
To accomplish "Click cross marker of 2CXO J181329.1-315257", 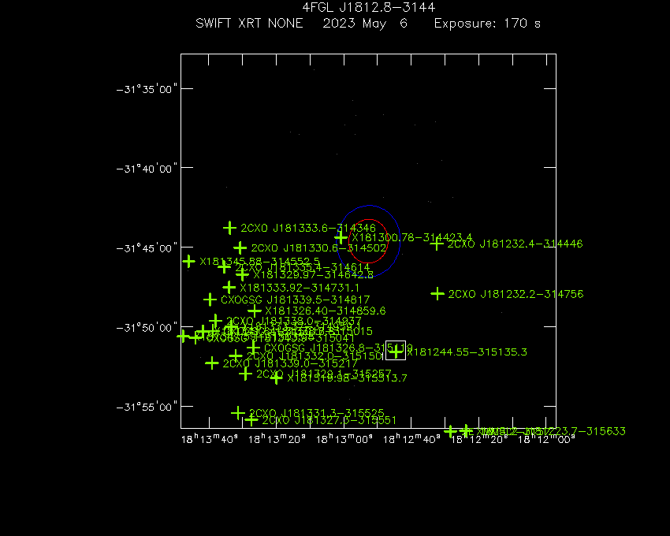I will (245, 374).
